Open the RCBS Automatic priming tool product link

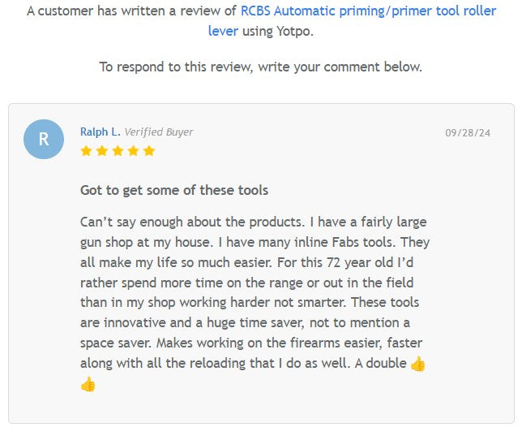click(x=368, y=12)
